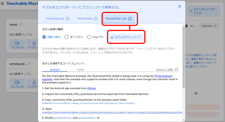Screen dimensions: 225x122
Task: Click ウェブカメラ button in the emoi class
Action: 17,45
